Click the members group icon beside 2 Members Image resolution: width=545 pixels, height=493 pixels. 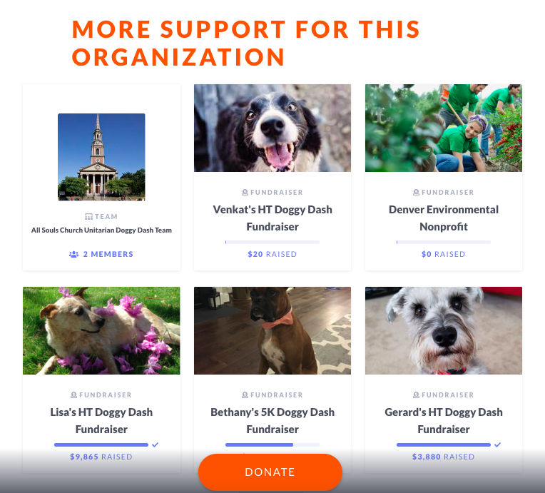[x=73, y=254]
